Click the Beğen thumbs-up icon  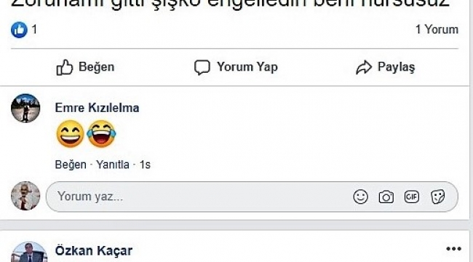[65, 67]
